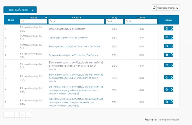The width and height of the screenshot is (192, 125).
Task: Select page 1 in pagination
Action: pyautogui.click(x=17, y=115)
